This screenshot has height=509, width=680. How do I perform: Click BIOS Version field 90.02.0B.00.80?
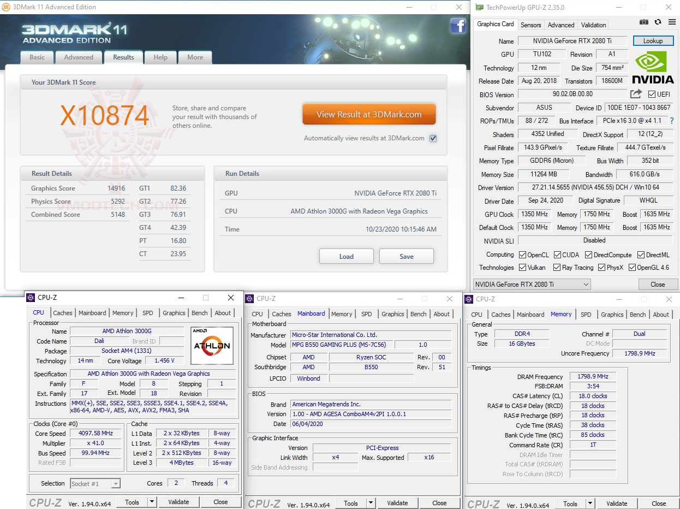pos(572,94)
